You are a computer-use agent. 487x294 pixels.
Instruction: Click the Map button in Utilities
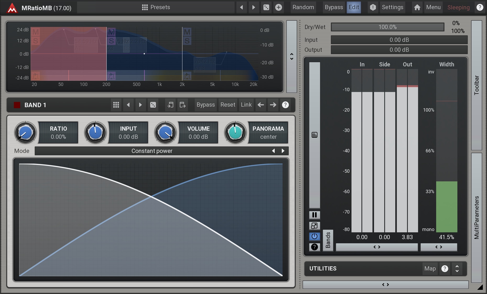click(430, 269)
